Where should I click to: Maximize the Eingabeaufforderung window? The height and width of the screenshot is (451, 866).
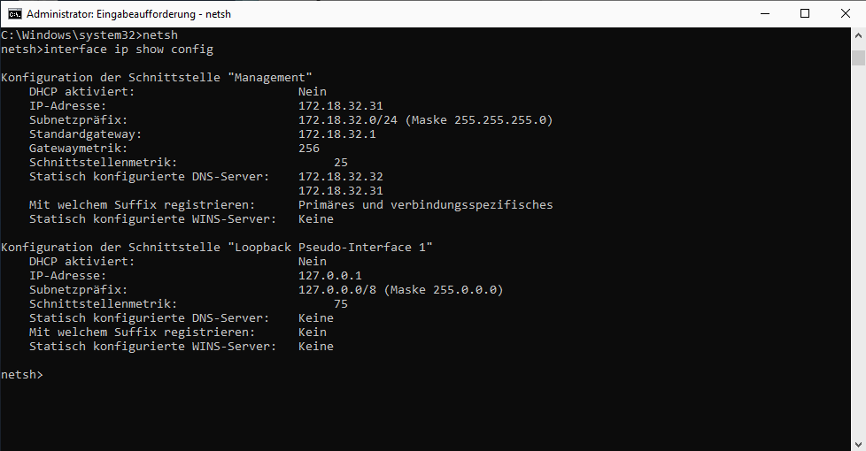click(805, 13)
